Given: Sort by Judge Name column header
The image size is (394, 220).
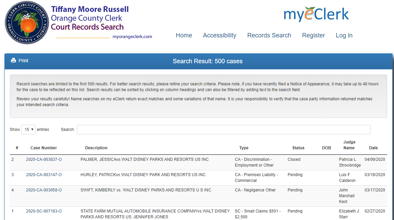Looking at the screenshot, I should coord(349,145).
